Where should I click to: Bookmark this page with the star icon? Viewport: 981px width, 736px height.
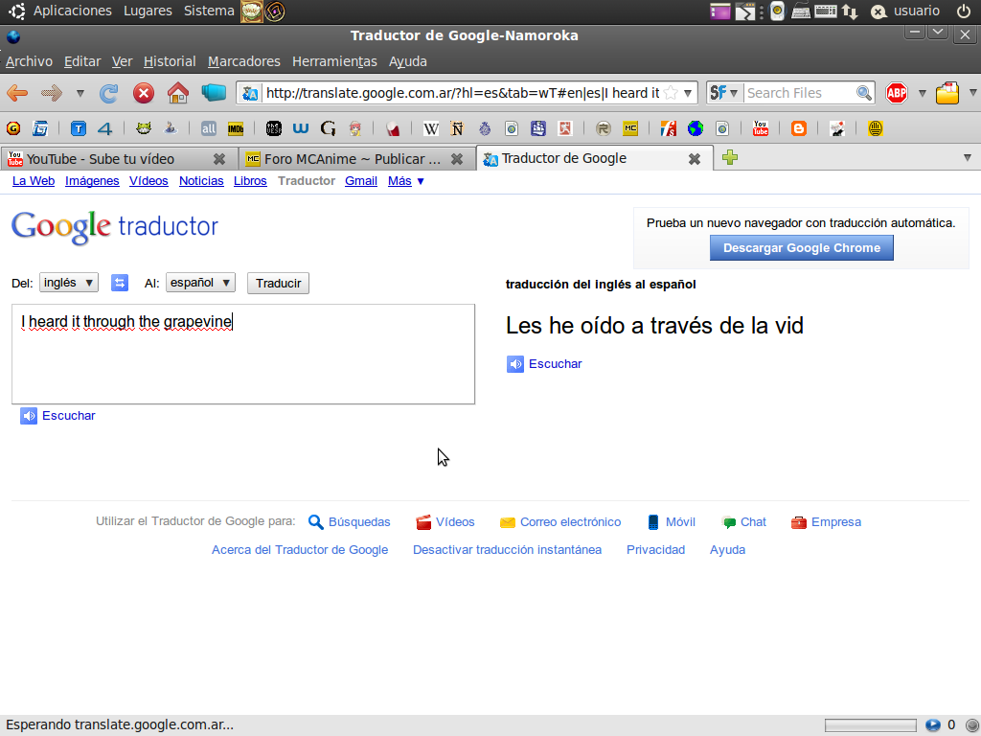(671, 93)
